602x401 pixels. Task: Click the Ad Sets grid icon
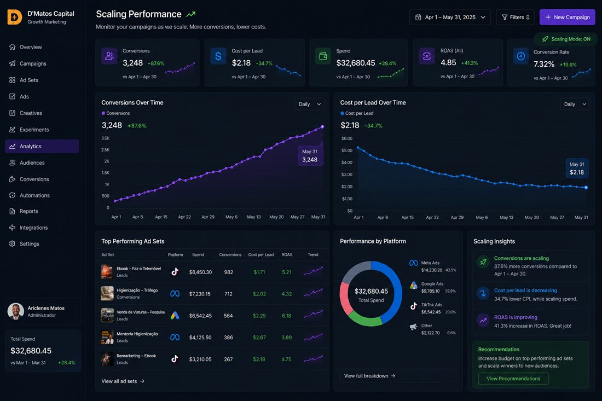pos(12,80)
